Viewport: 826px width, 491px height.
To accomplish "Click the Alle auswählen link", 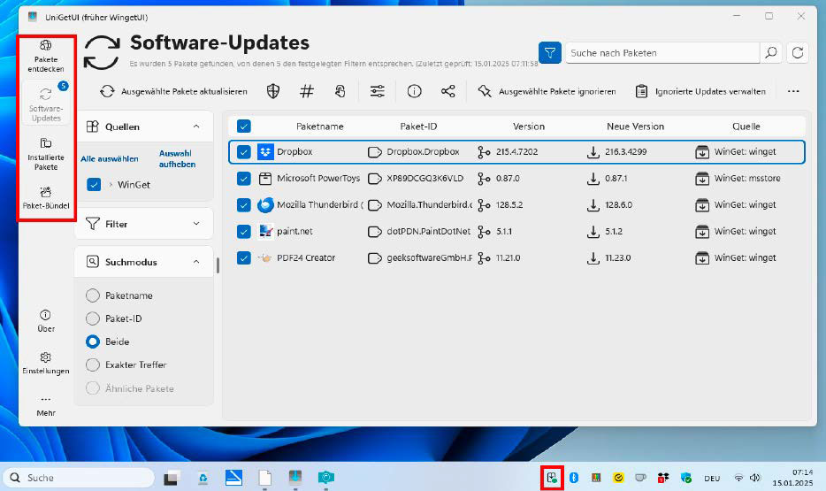I will (110, 159).
